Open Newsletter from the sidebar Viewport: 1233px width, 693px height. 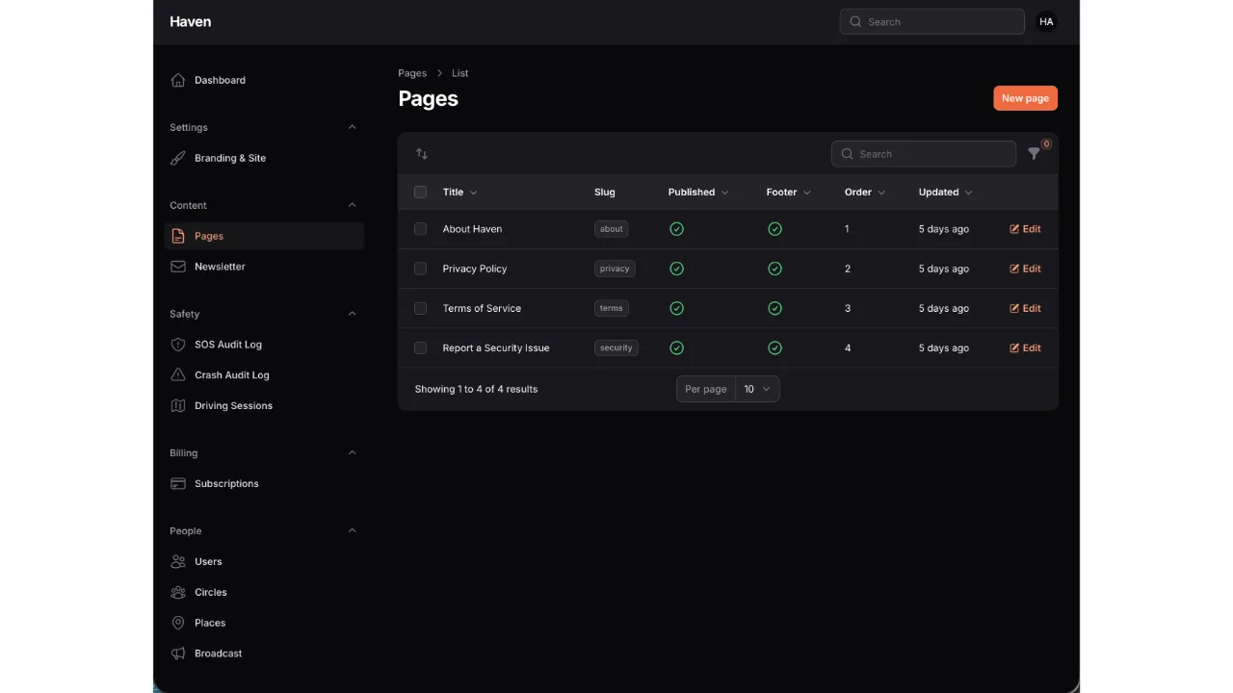(264, 267)
